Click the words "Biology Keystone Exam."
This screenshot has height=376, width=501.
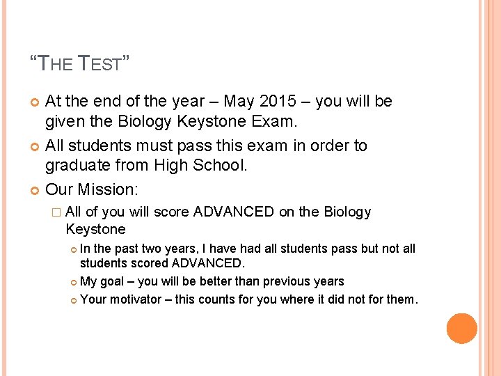click(207, 122)
